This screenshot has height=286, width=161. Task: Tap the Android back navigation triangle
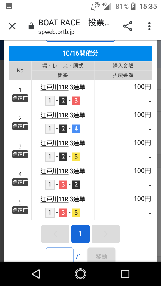click(36, 274)
